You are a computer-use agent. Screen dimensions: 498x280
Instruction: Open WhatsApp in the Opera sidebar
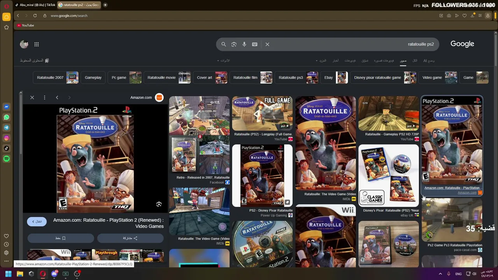tap(7, 117)
